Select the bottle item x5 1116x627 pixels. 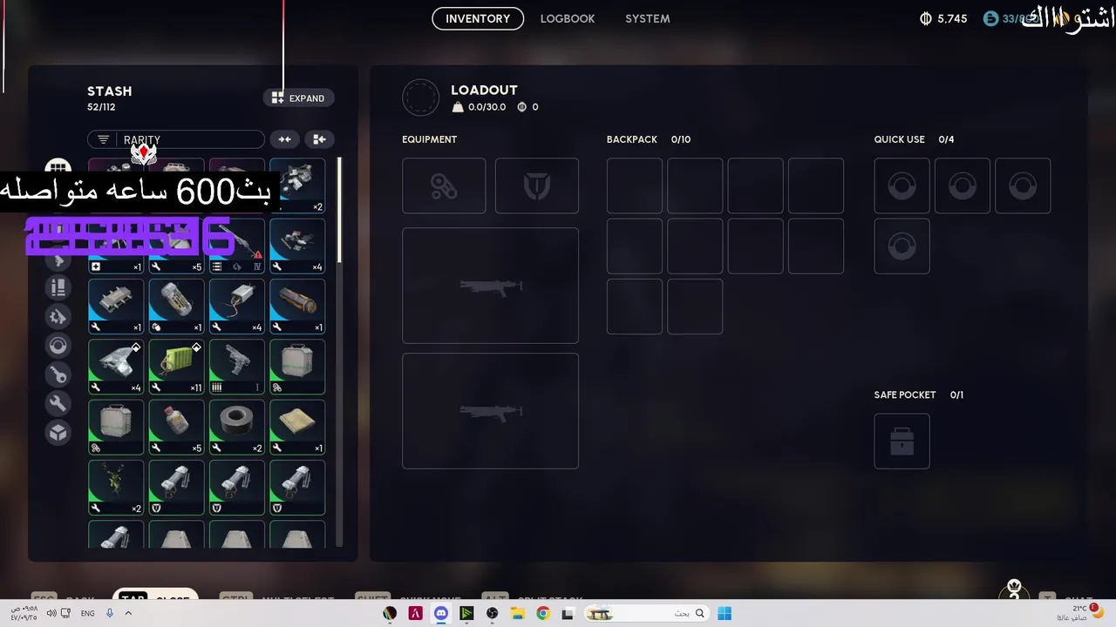click(176, 427)
